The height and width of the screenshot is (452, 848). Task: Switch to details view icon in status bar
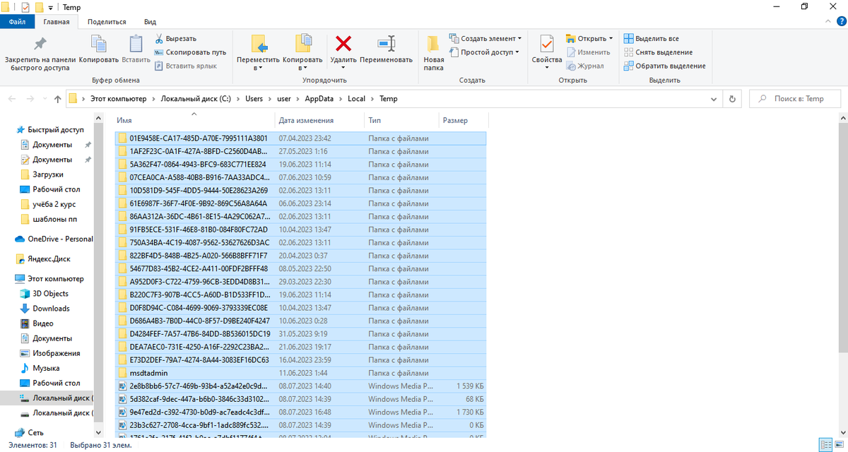pos(824,445)
